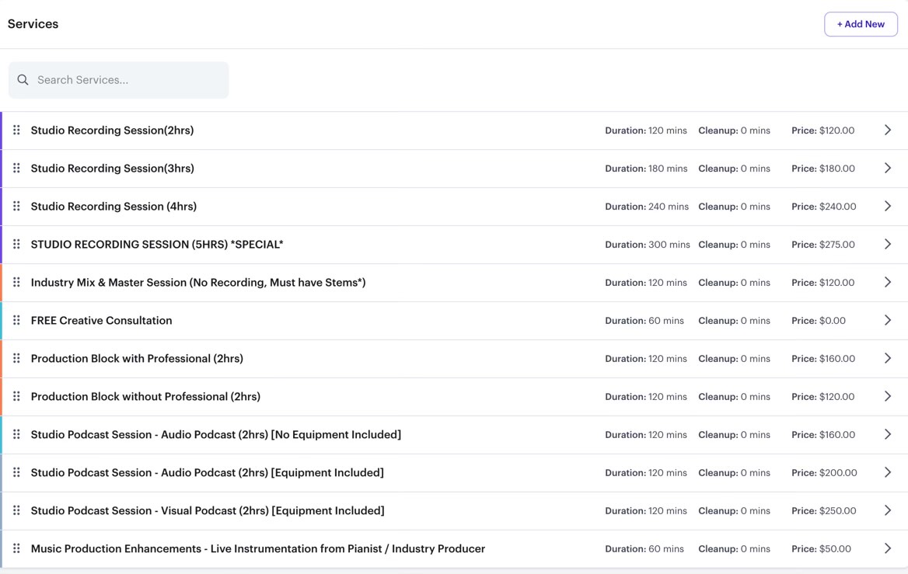Expand the $200.00 Audio Podcast row arrow
908x574 pixels.
887,473
